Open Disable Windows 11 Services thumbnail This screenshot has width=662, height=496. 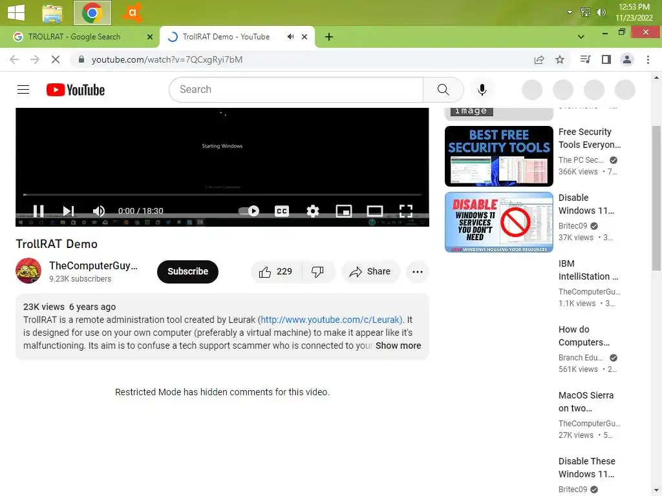[x=498, y=222]
